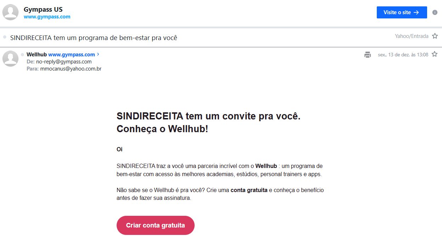Click the mmocanus@yahoo.com.br recipient address
The height and width of the screenshot is (236, 442).
71,69
